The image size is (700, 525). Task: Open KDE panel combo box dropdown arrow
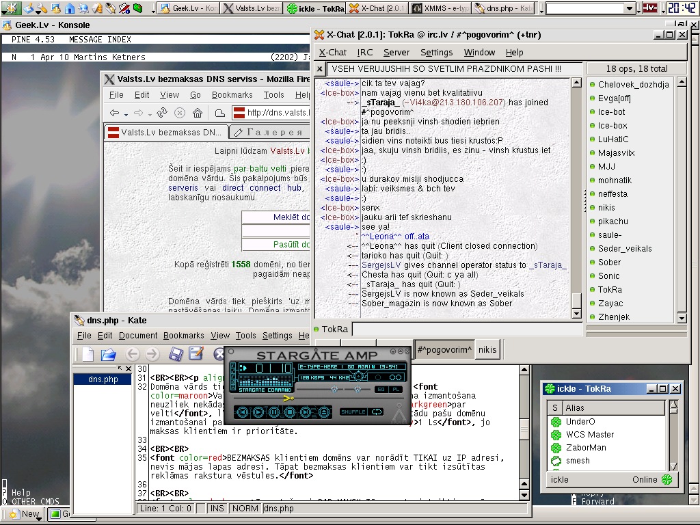[630, 8]
